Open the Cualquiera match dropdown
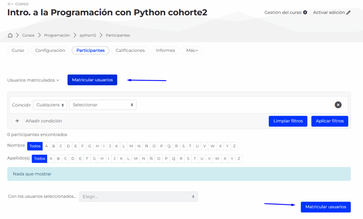This screenshot has height=219, width=363. 50,105
